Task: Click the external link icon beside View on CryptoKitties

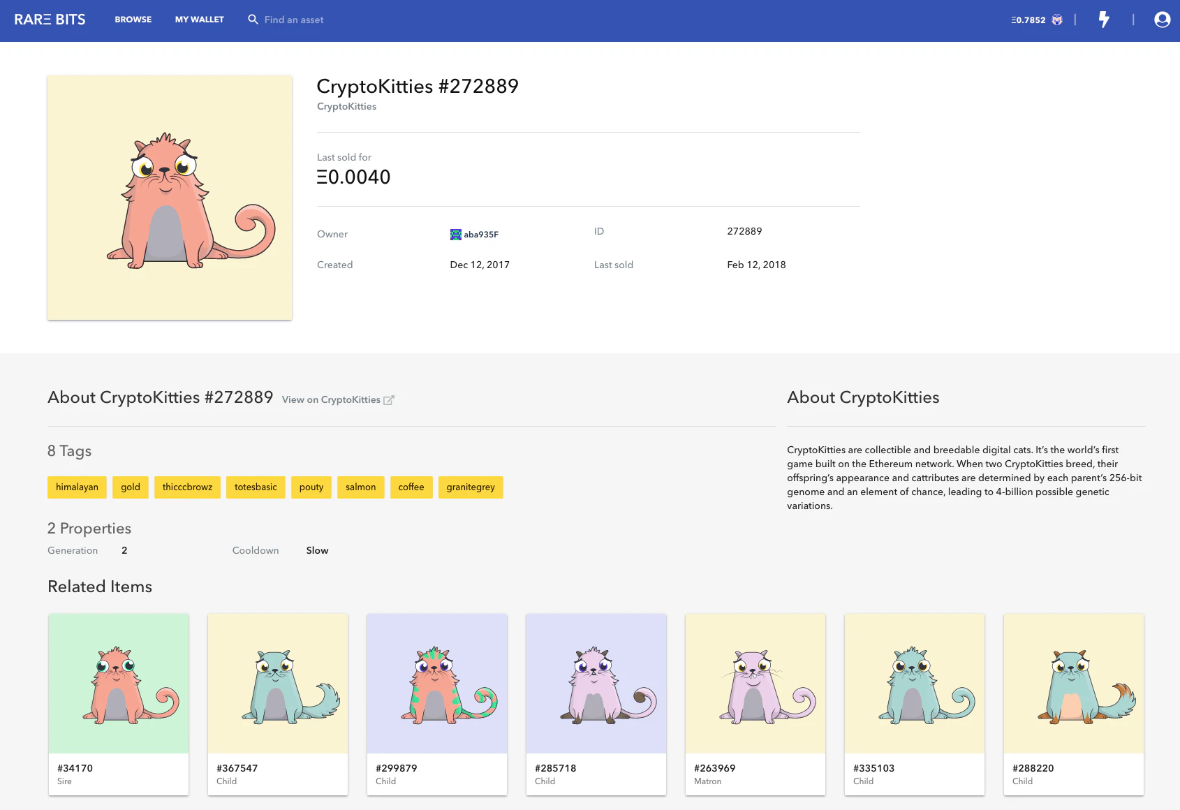Action: (x=389, y=400)
